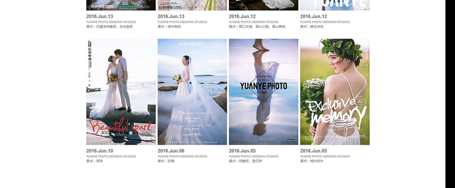Click the 景点：巴厘岛苏鲁班，乌布皇宫 location line

pyautogui.click(x=109, y=26)
